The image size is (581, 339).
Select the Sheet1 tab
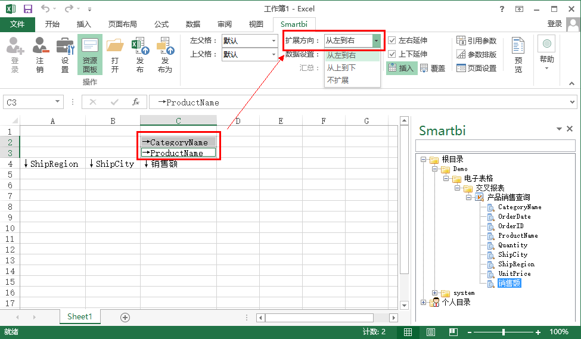tap(80, 317)
